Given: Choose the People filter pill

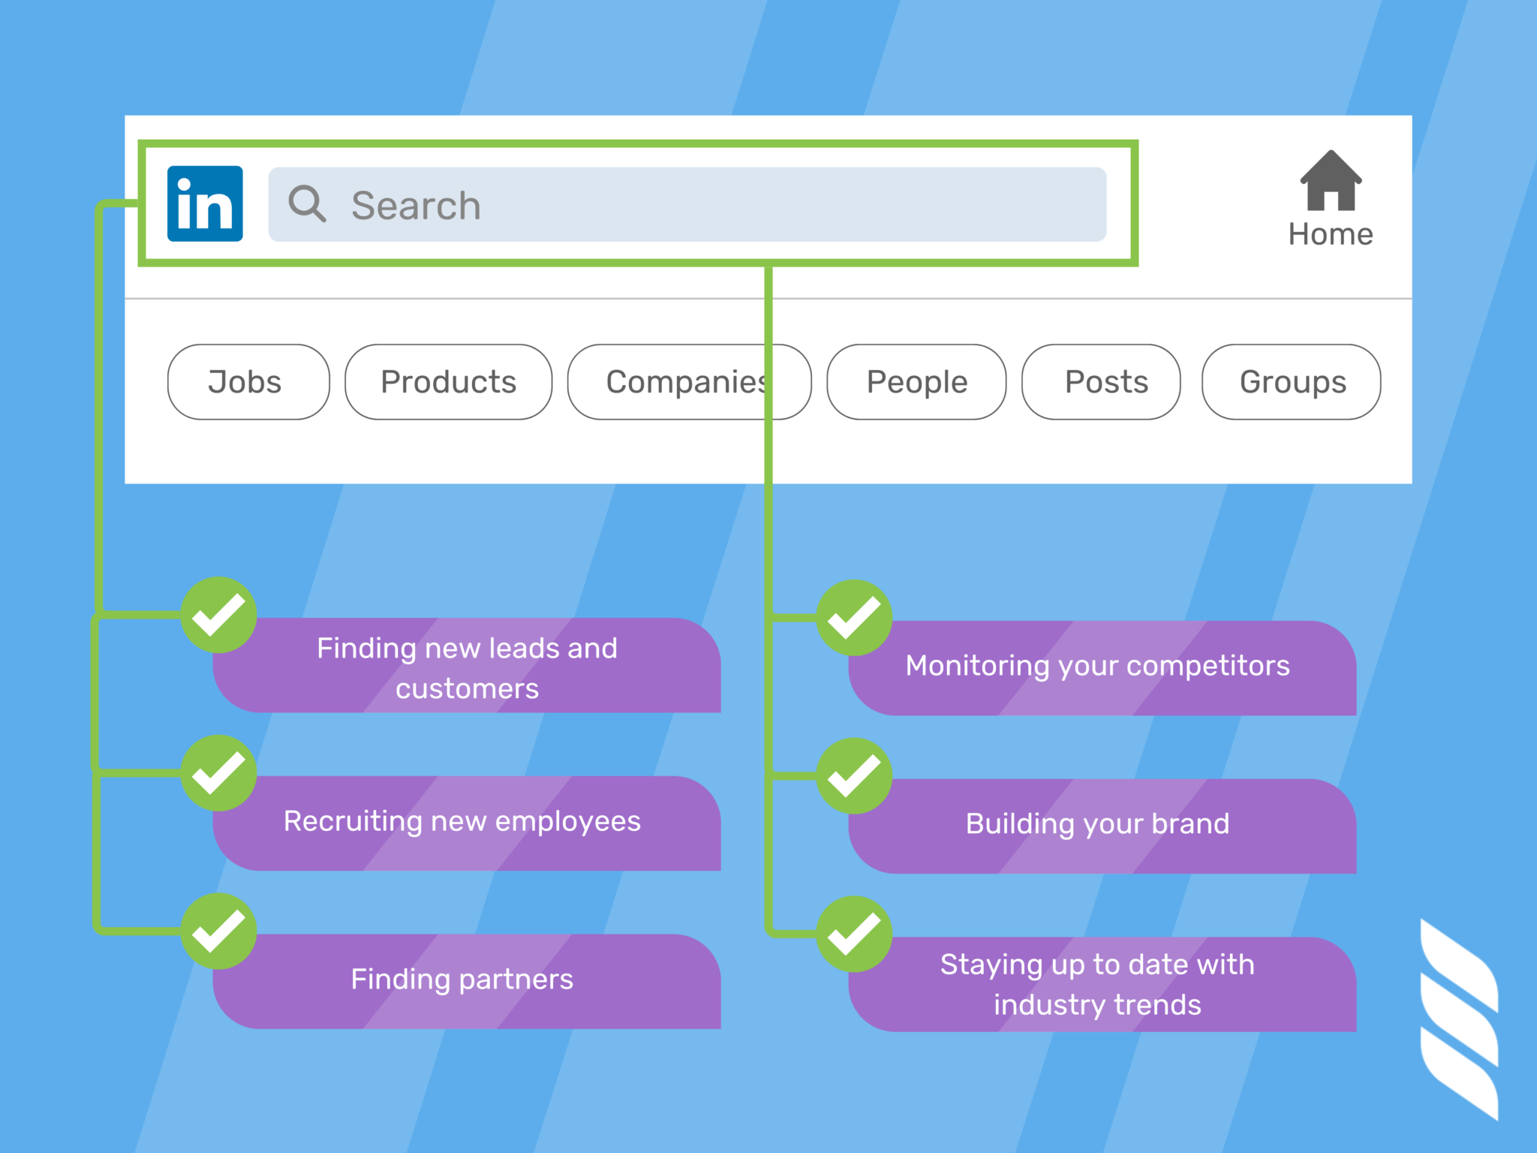Looking at the screenshot, I should 916,382.
